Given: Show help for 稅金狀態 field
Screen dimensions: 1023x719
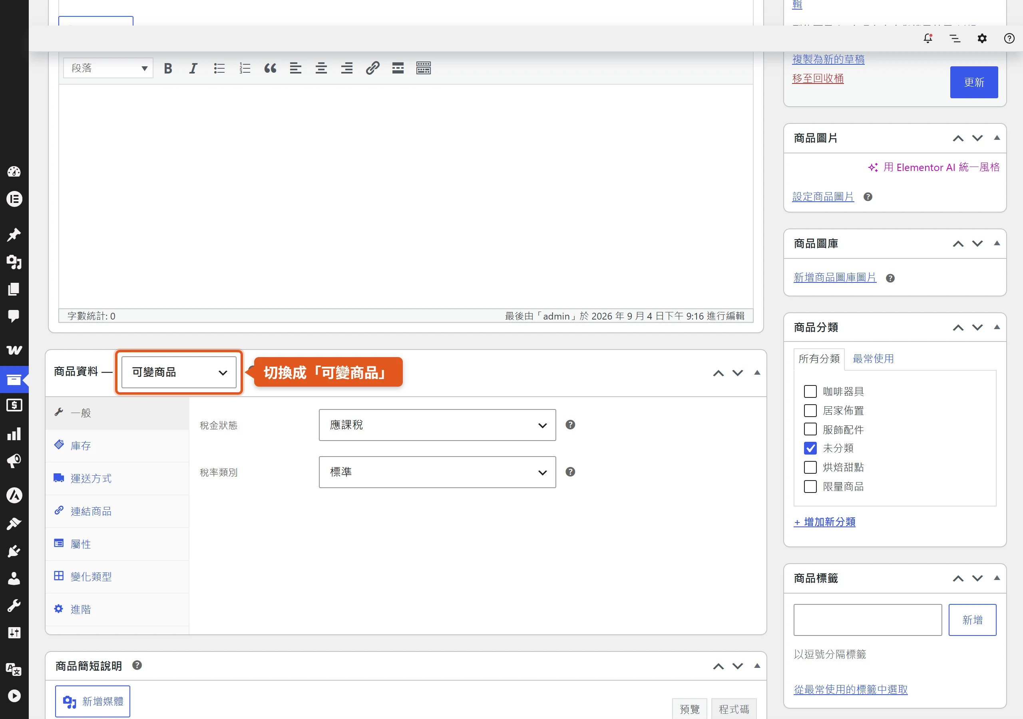Looking at the screenshot, I should point(570,425).
